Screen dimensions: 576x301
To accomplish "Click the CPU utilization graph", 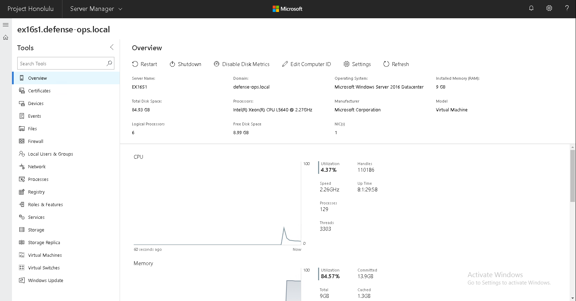I will (x=217, y=204).
